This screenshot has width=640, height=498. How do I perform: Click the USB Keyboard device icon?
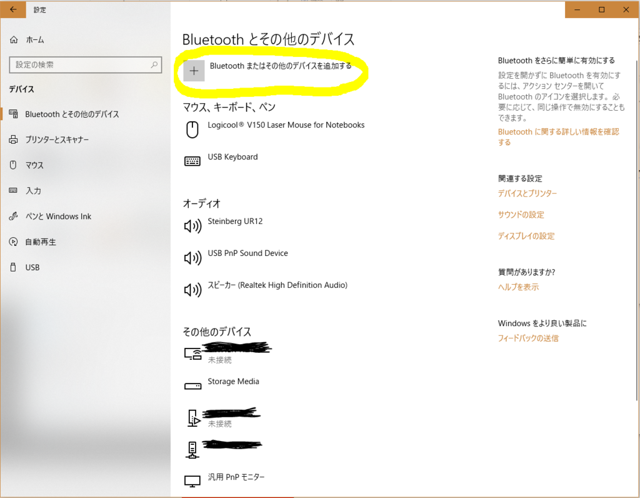point(192,161)
